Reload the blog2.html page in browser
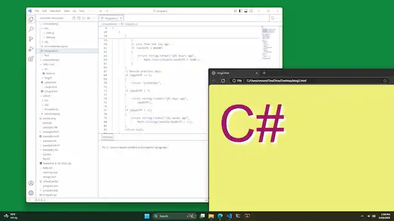This screenshot has width=394, height=221. click(x=223, y=80)
